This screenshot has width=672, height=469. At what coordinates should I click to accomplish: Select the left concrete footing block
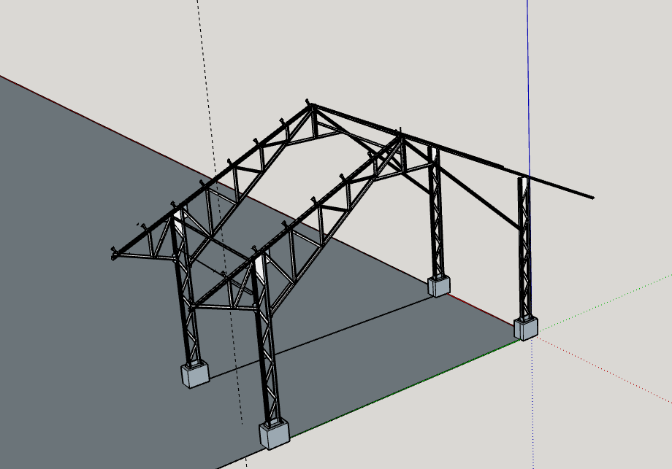[194, 375]
